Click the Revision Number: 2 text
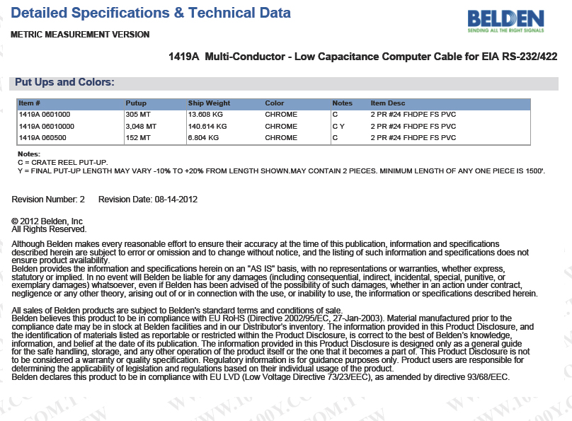The image size is (572, 421). [x=48, y=200]
